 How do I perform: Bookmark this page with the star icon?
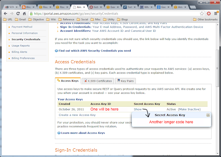pos(202,13)
